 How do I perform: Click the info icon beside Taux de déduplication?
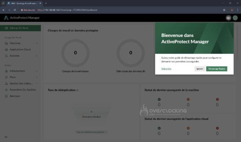coord(77,90)
